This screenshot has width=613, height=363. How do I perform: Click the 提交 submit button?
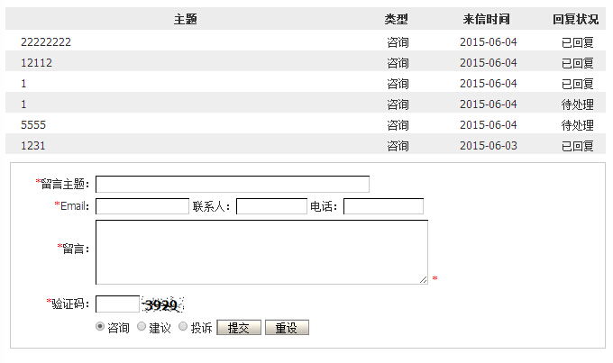[239, 328]
